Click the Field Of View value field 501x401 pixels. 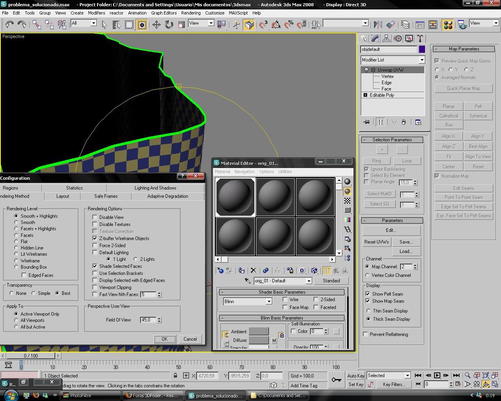point(148,320)
